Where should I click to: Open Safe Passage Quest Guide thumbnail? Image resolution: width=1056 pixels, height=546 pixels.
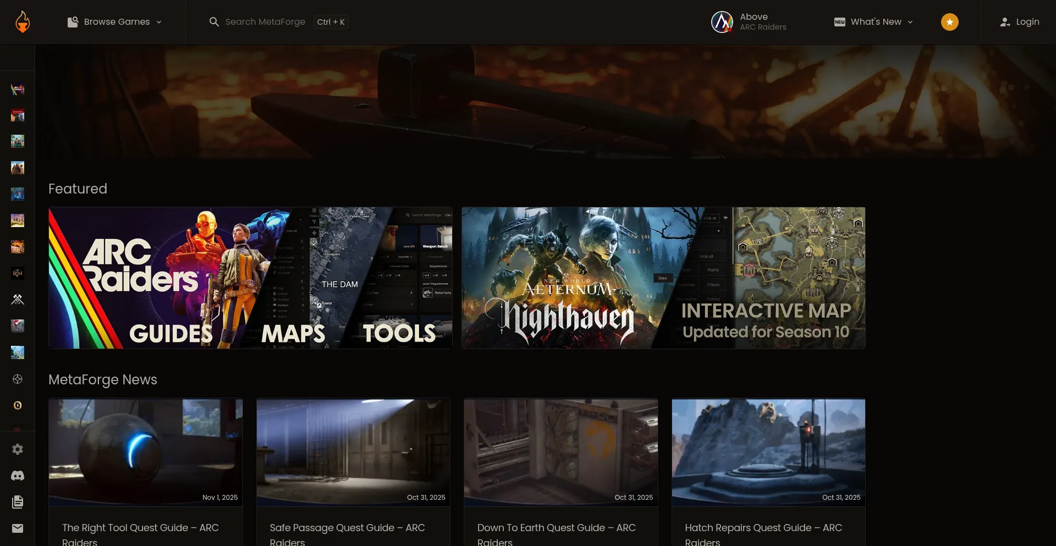[353, 452]
